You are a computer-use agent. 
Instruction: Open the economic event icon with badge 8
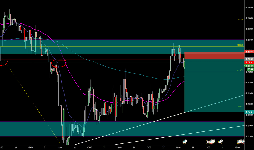point(220,142)
